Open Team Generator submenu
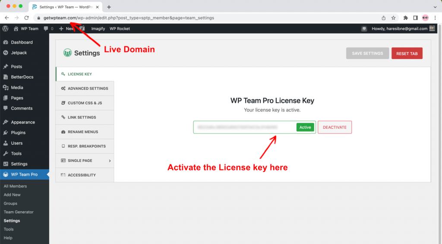This screenshot has width=442, height=244. click(19, 212)
